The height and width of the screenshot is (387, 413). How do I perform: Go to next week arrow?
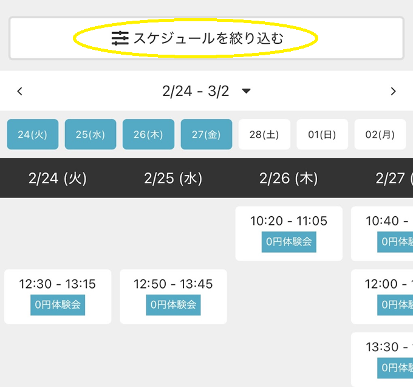coord(393,92)
